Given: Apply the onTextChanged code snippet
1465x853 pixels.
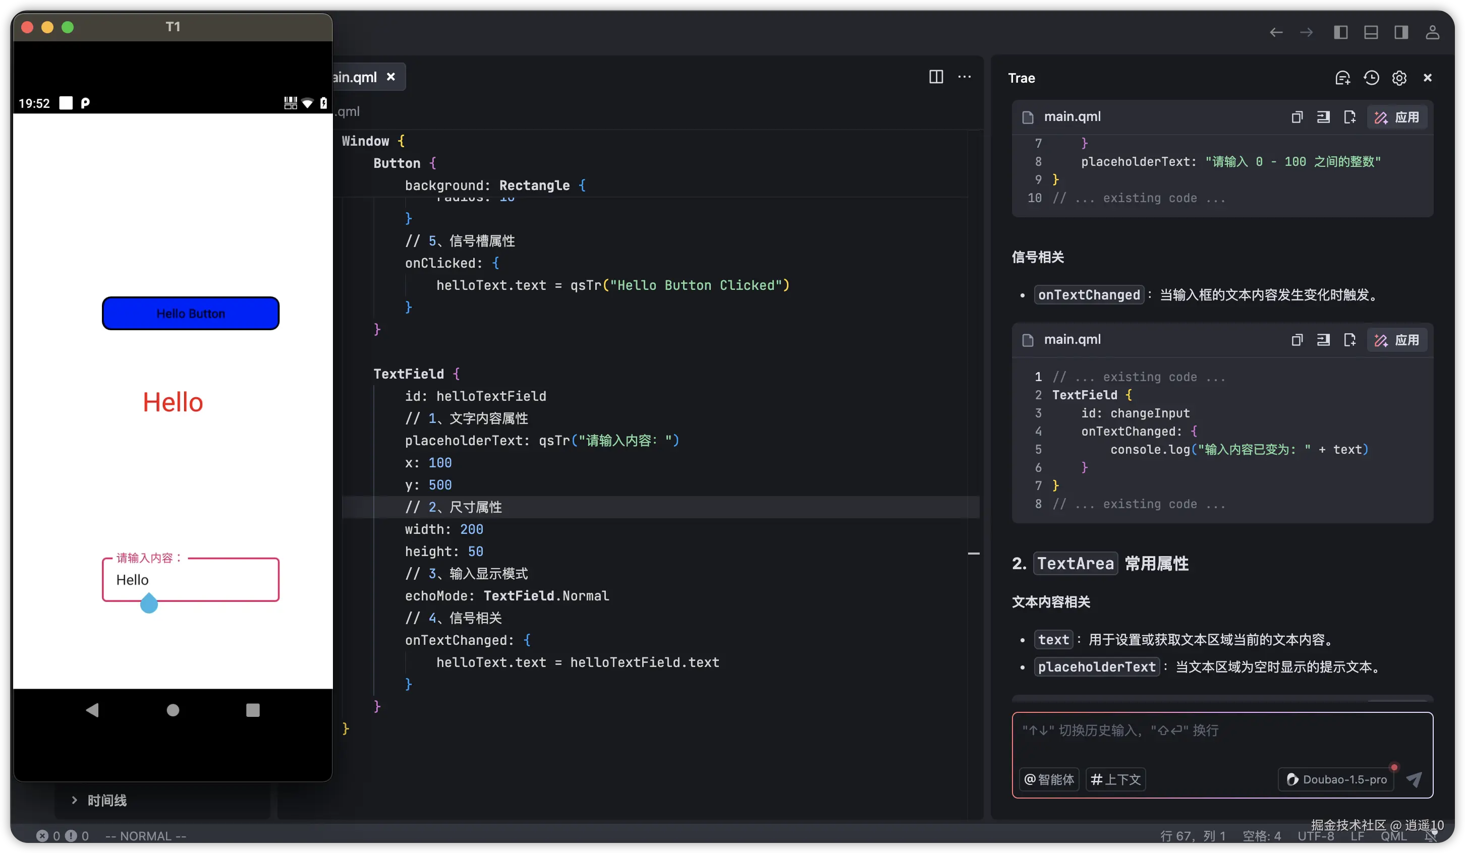Looking at the screenshot, I should click(x=1396, y=340).
